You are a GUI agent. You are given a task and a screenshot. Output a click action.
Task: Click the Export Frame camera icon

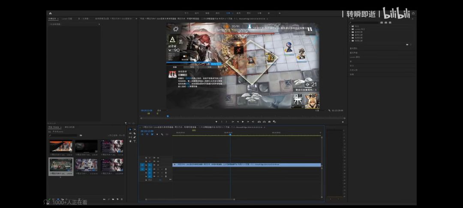click(269, 122)
